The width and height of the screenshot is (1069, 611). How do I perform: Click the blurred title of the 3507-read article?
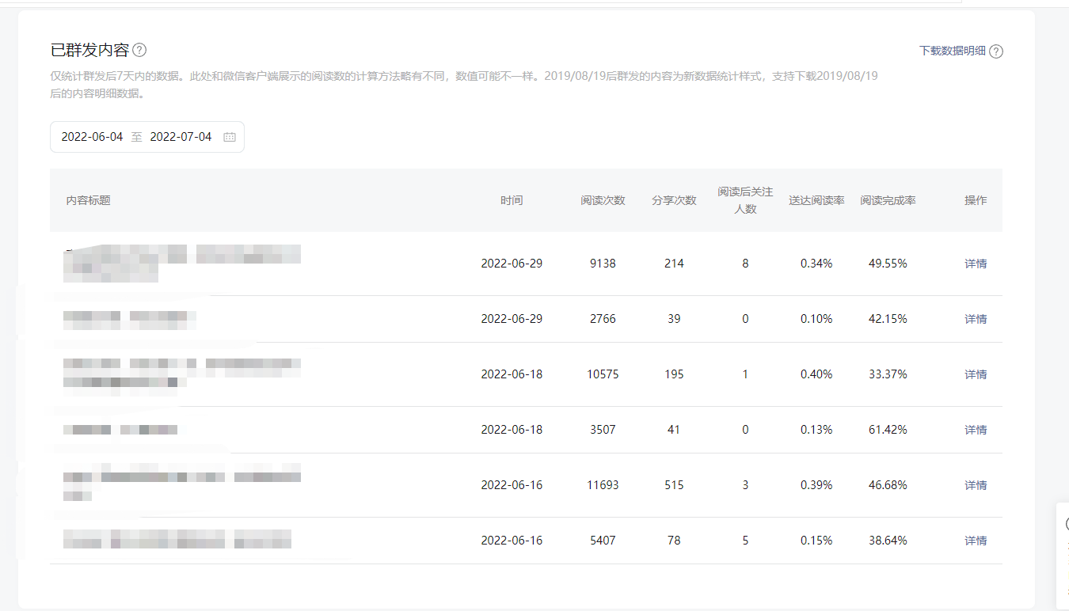pos(120,430)
